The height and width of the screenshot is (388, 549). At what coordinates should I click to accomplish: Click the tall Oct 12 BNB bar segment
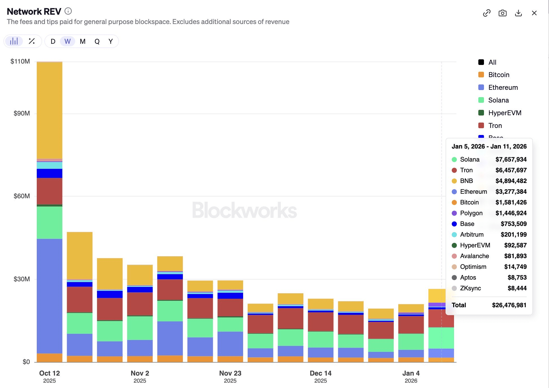[49, 110]
